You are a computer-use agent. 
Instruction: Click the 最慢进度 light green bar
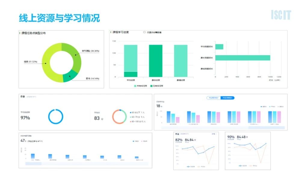pyautogui.click(x=180, y=61)
